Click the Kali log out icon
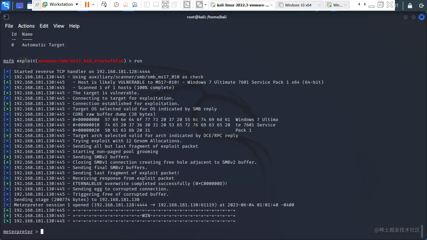 (x=421, y=5)
